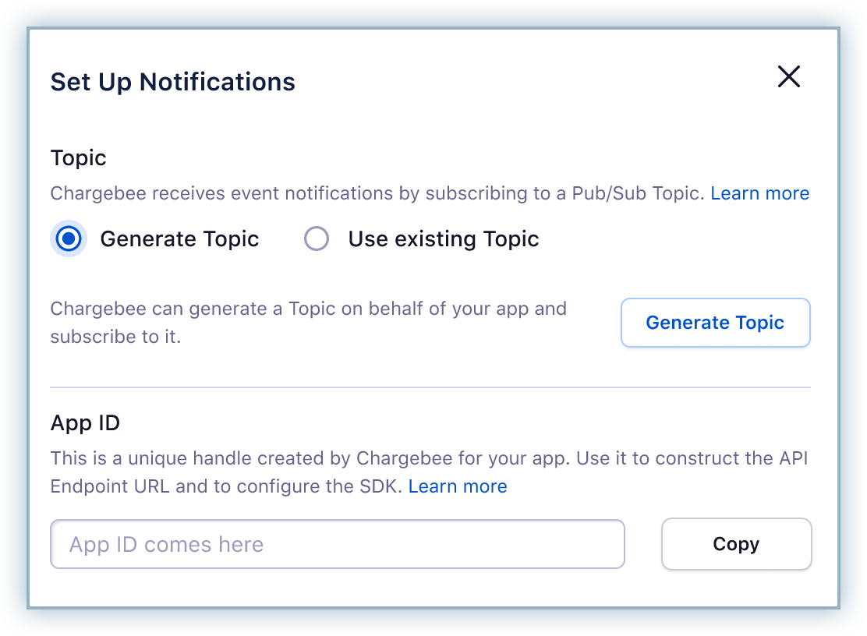Open Learn more link after SDK text
Screen dimensions: 867x636
(x=458, y=486)
